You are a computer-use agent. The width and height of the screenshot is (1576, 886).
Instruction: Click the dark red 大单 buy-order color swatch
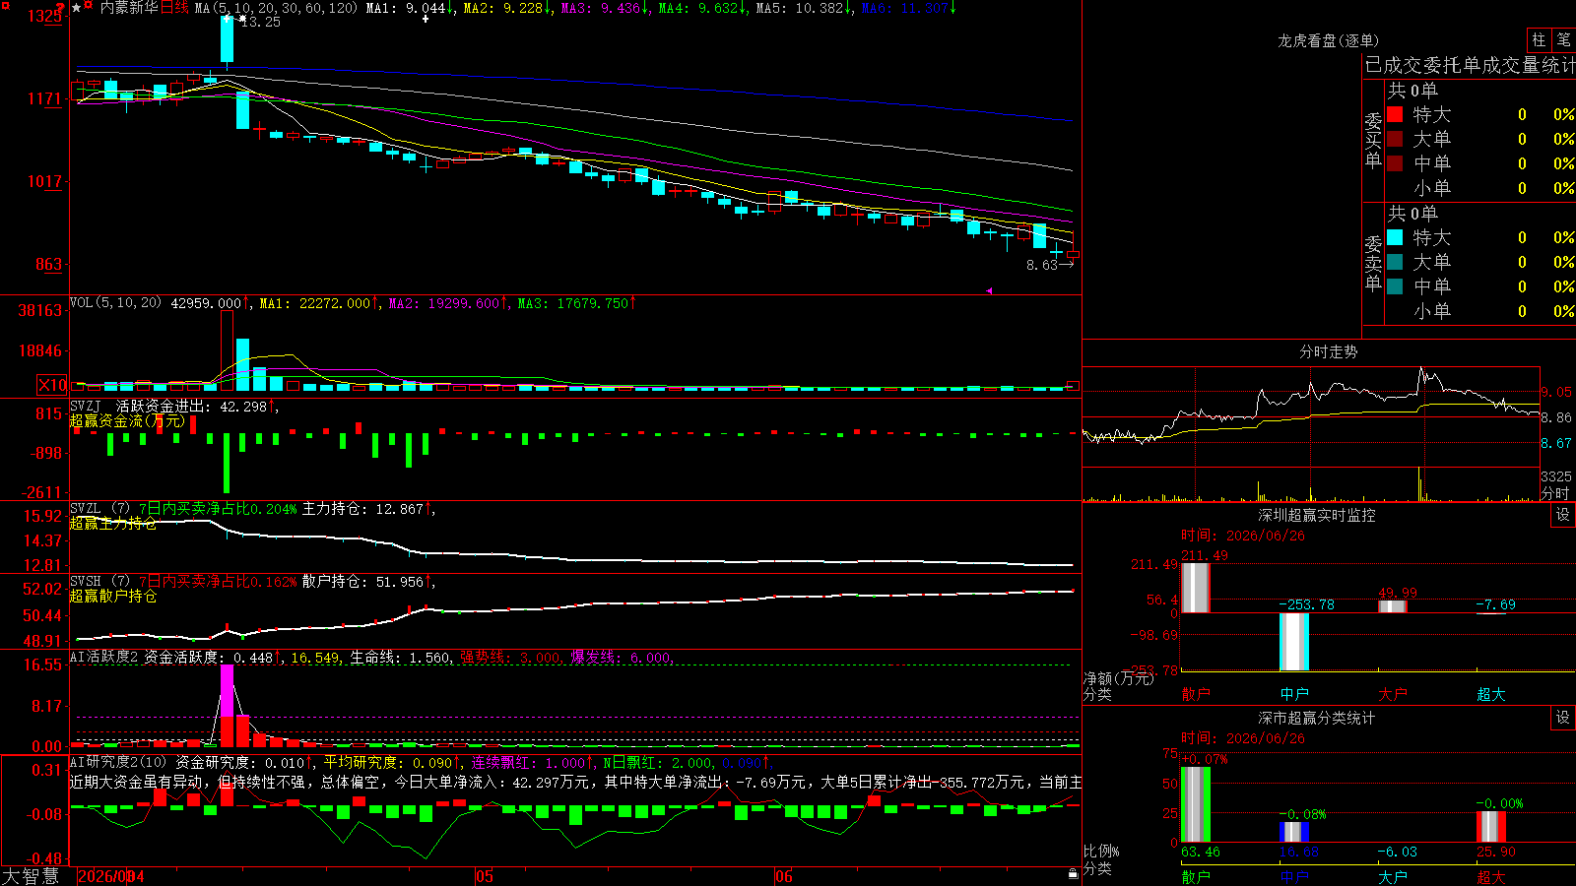pyautogui.click(x=1395, y=139)
